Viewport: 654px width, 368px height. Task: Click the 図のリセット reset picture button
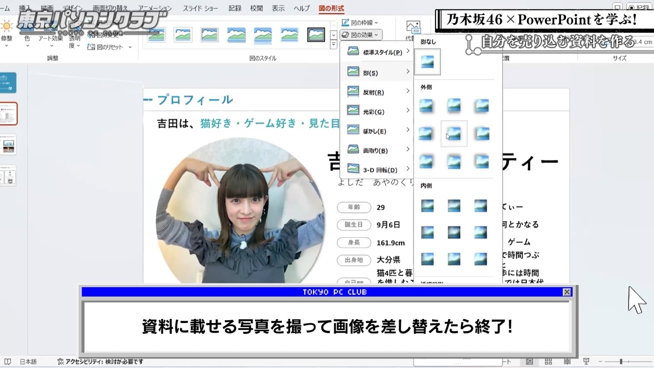tap(105, 47)
